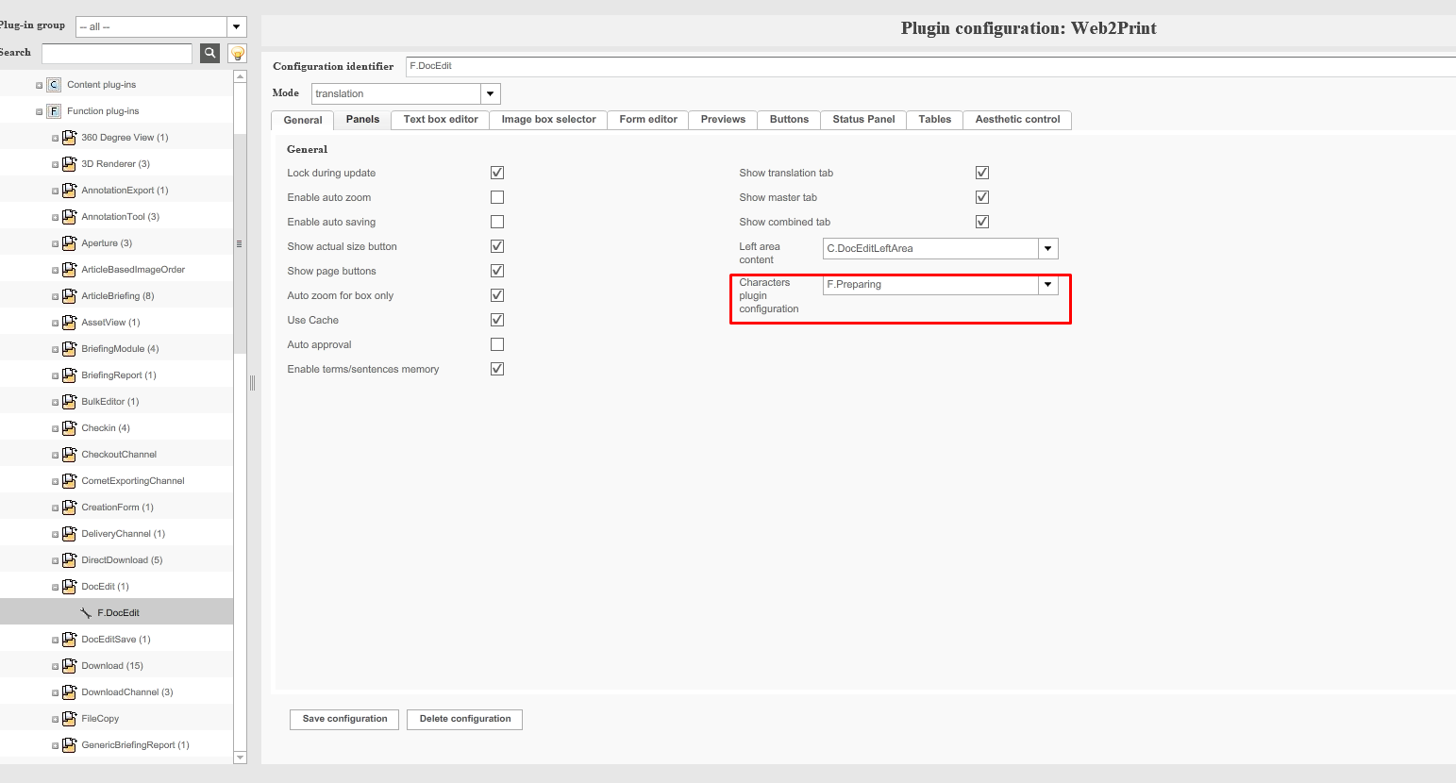Open the Aesthetic control tab
Image resolution: width=1456 pixels, height=783 pixels.
point(1016,120)
